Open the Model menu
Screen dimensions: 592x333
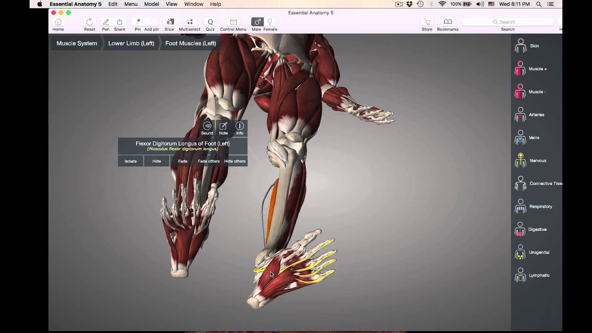pos(152,4)
